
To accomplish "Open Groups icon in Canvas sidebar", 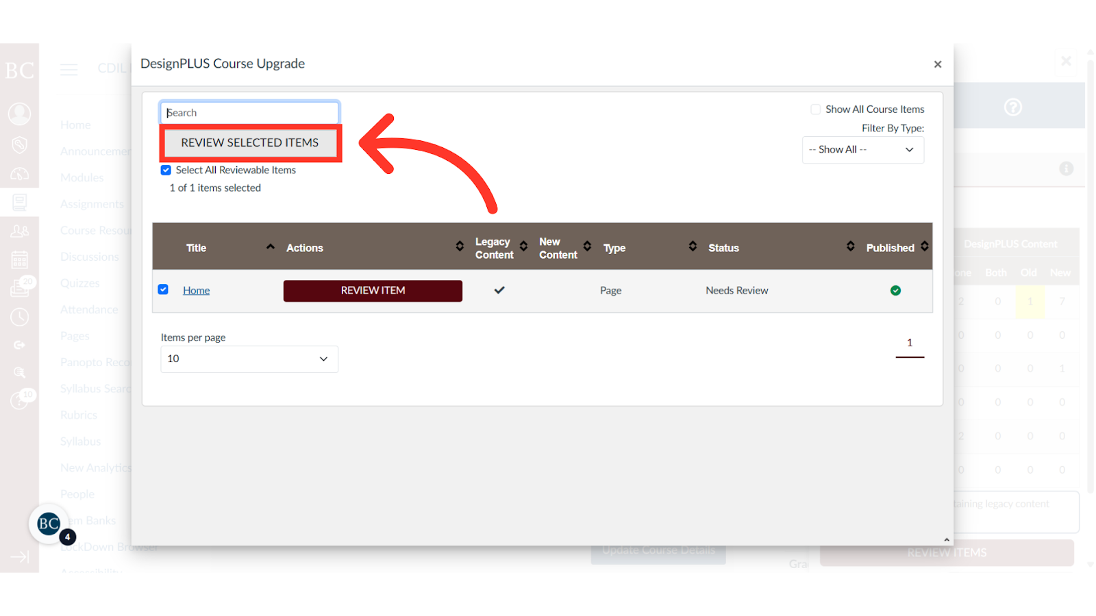I will coord(19,231).
